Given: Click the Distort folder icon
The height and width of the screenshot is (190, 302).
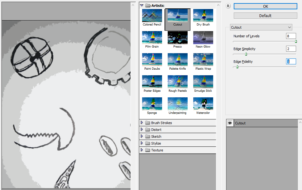Looking at the screenshot, I should [x=147, y=129].
